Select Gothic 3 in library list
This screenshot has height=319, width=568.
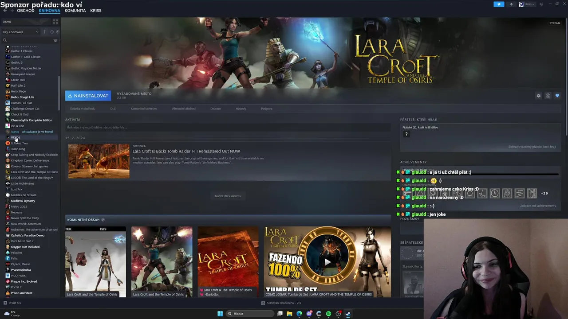tap(16, 62)
